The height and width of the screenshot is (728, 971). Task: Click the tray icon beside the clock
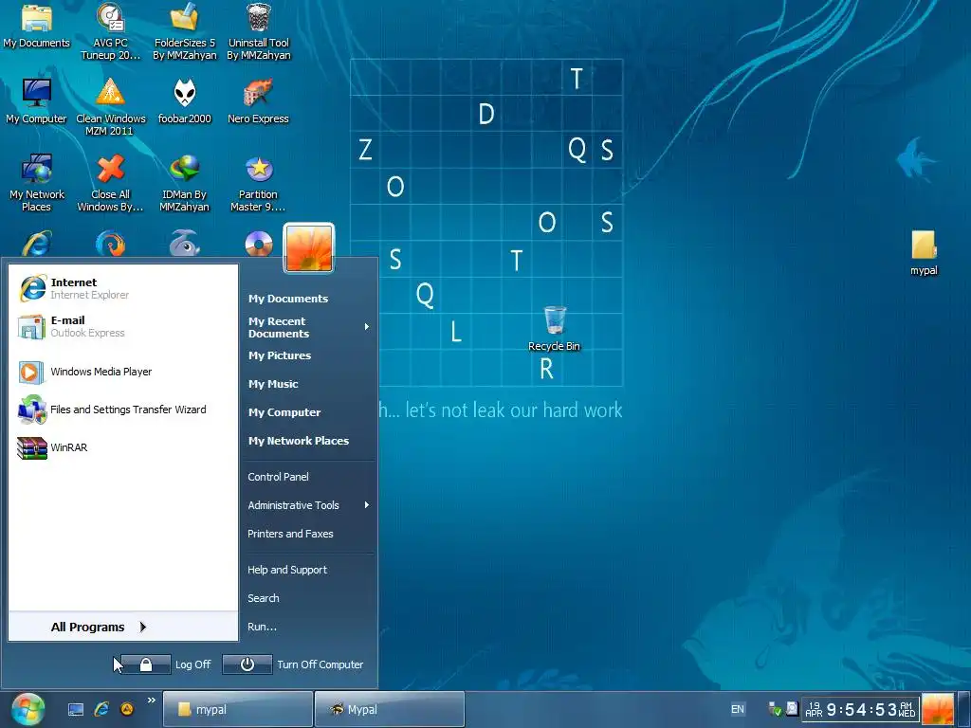click(792, 709)
